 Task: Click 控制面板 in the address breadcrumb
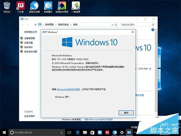click(49, 24)
